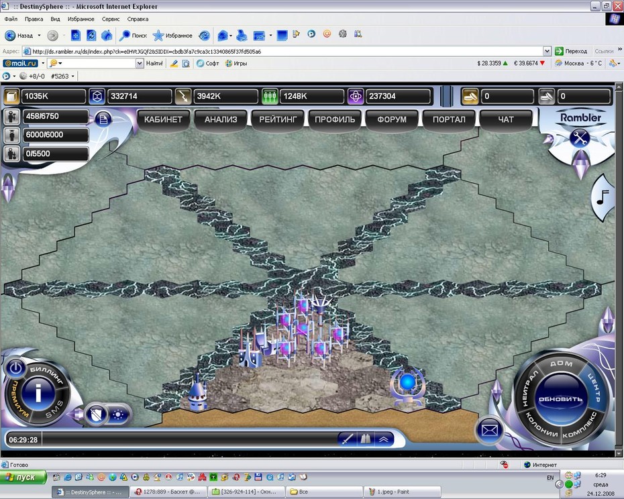Screen dimensions: 624x499
Task: Go to КОЛОНИИ on navigation wheel
Action: 541,424
